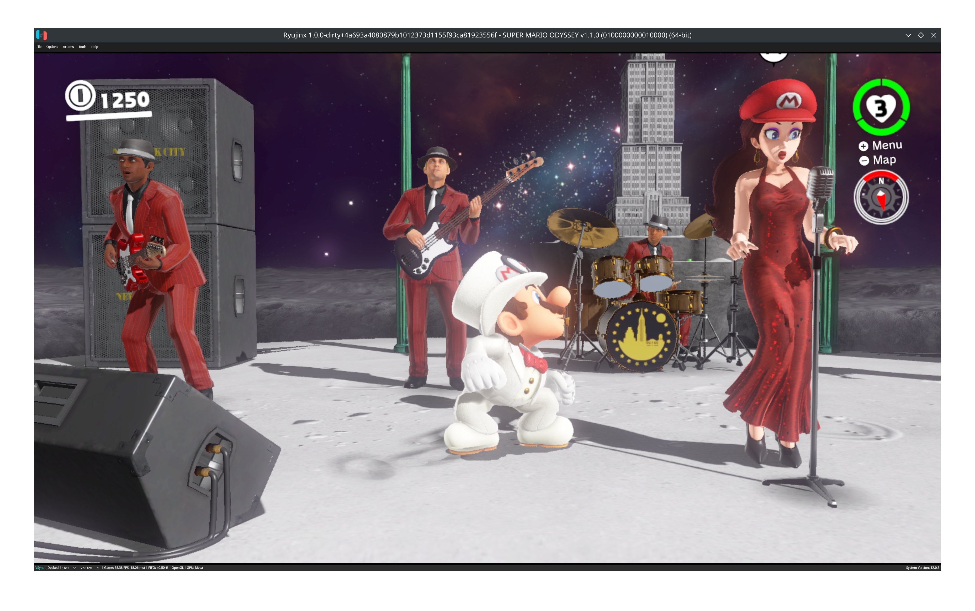The width and height of the screenshot is (975, 611).
Task: Expand the 16:9 aspect ratio dropdown
Action: [69, 568]
